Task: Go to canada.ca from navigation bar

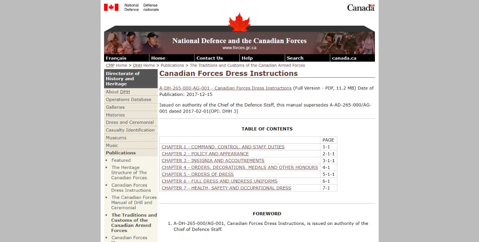Action: tap(344, 58)
